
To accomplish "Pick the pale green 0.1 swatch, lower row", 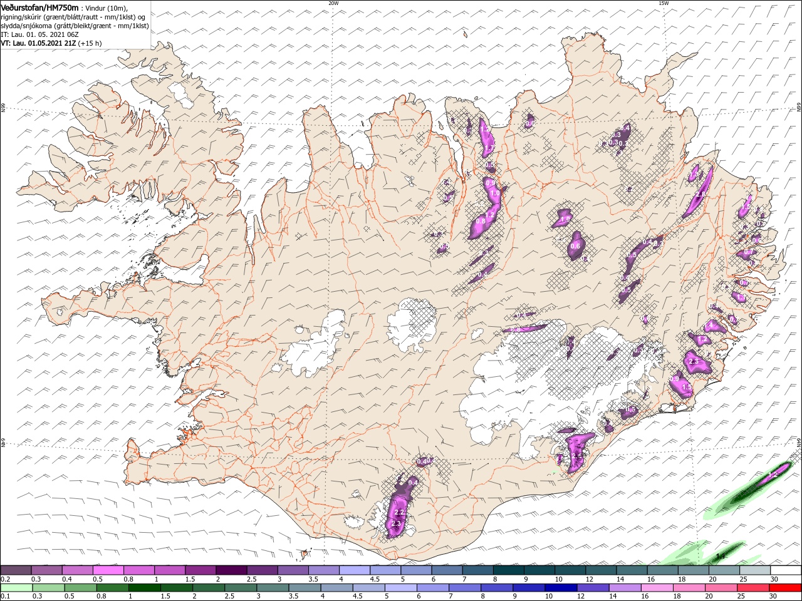I will (16, 588).
